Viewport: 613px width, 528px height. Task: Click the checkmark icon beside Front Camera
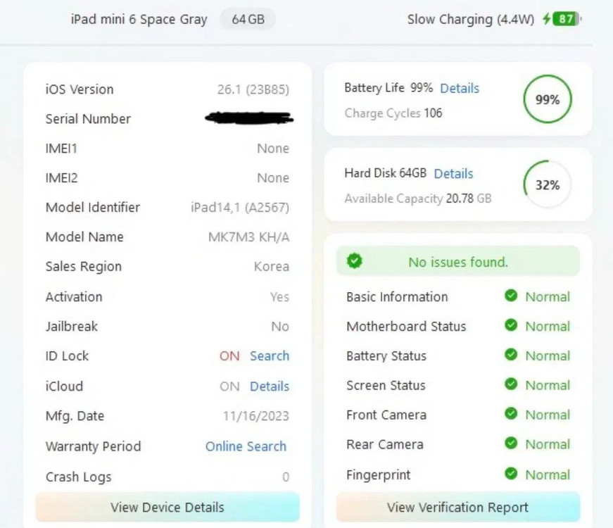point(512,415)
